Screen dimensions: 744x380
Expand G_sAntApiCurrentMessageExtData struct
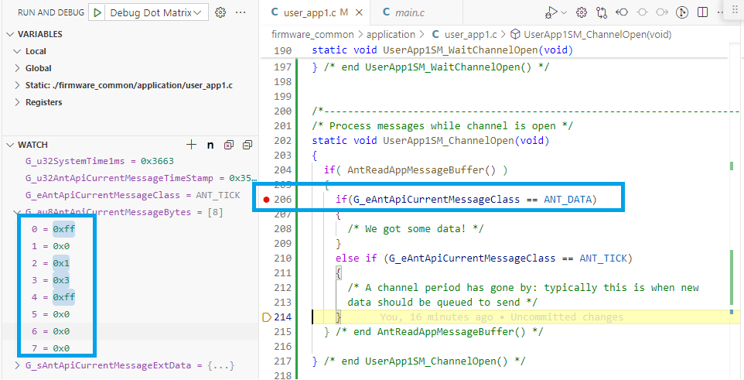pyautogui.click(x=18, y=366)
